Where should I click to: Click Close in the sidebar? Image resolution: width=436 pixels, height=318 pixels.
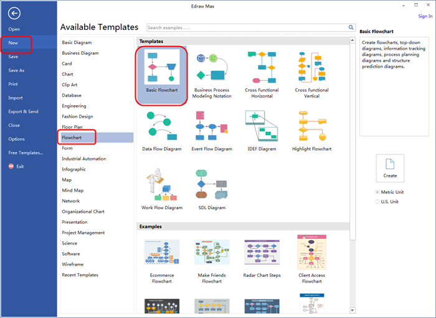coord(14,125)
